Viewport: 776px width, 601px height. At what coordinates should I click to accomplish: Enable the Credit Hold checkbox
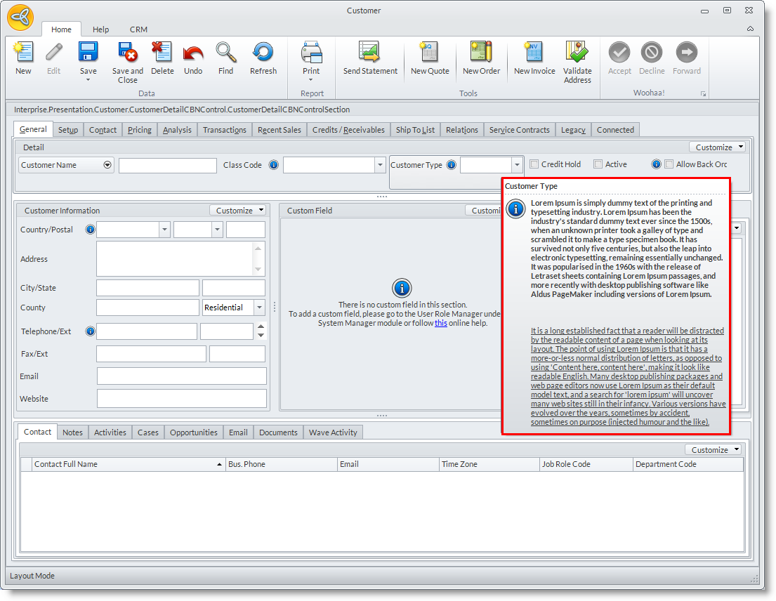click(534, 164)
